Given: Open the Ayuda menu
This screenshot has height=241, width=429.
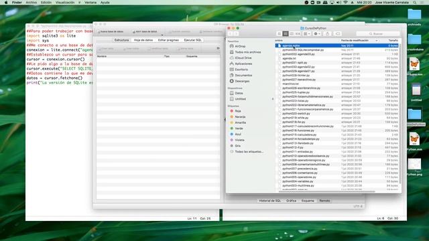Looking at the screenshot, I should (105, 3).
